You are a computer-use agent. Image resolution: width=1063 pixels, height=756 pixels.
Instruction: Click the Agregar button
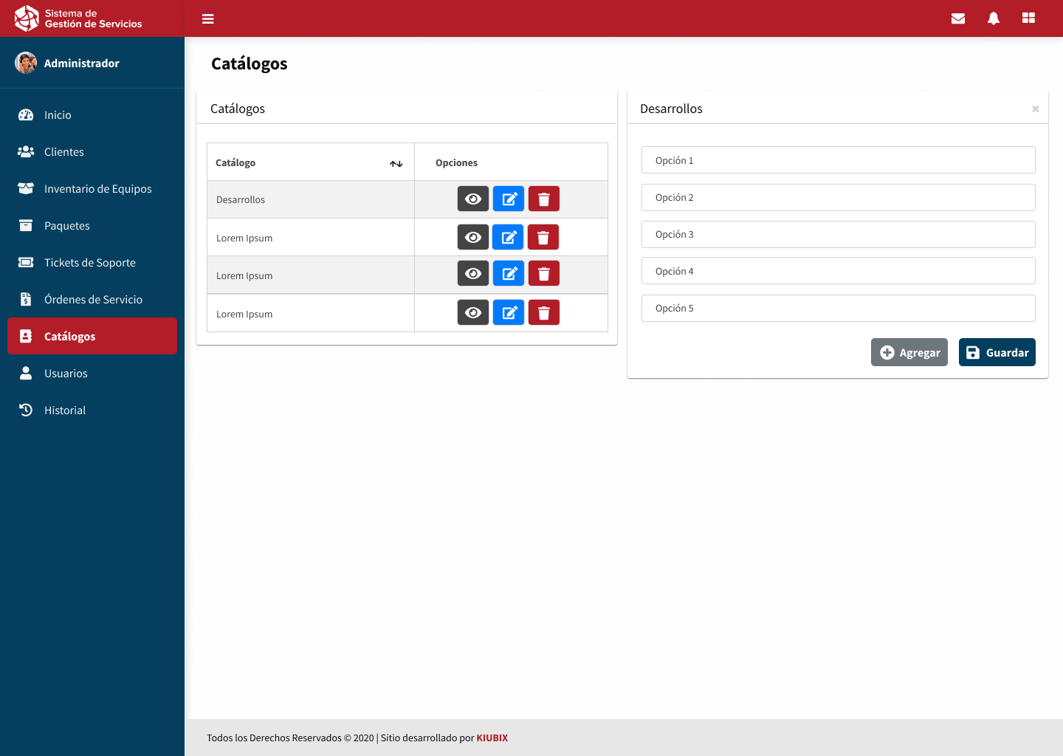tap(909, 352)
